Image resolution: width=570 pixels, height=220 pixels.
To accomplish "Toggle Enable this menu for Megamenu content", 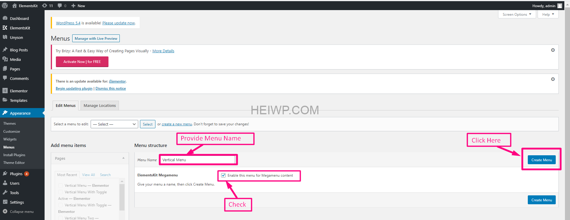I will [x=223, y=175].
